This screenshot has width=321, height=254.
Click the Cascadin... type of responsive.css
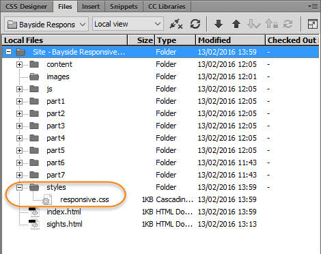coord(175,199)
